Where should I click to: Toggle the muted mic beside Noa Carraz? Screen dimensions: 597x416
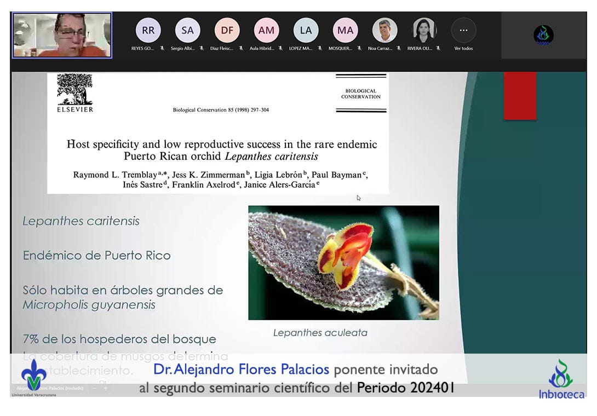click(x=399, y=48)
